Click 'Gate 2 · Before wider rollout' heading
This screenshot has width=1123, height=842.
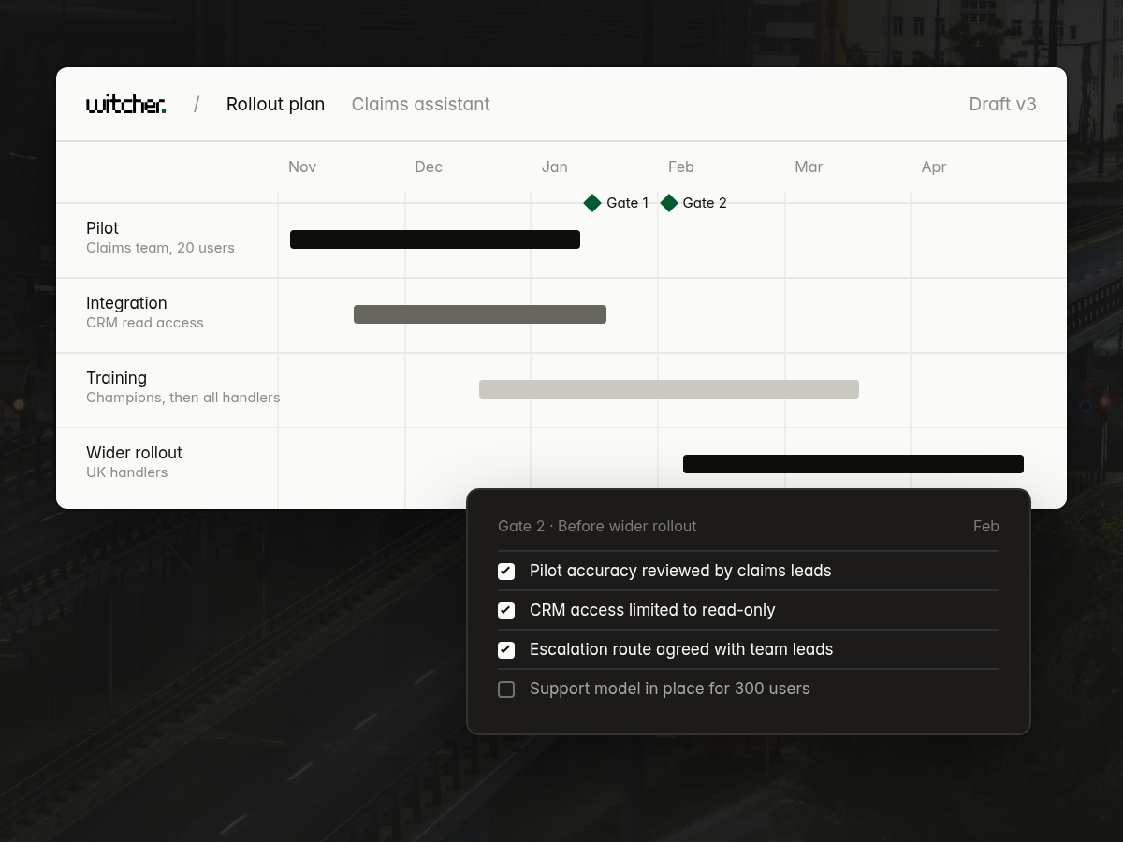pyautogui.click(x=597, y=526)
